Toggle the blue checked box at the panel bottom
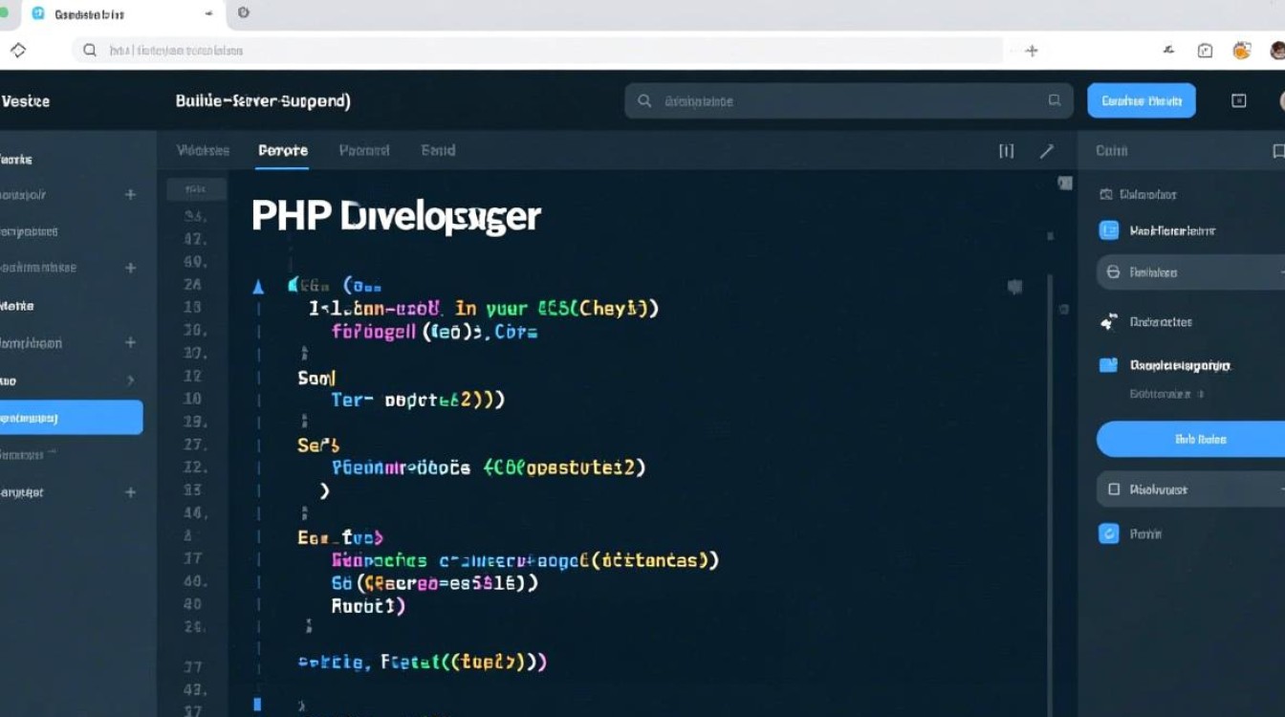1285x717 pixels. [x=1109, y=534]
